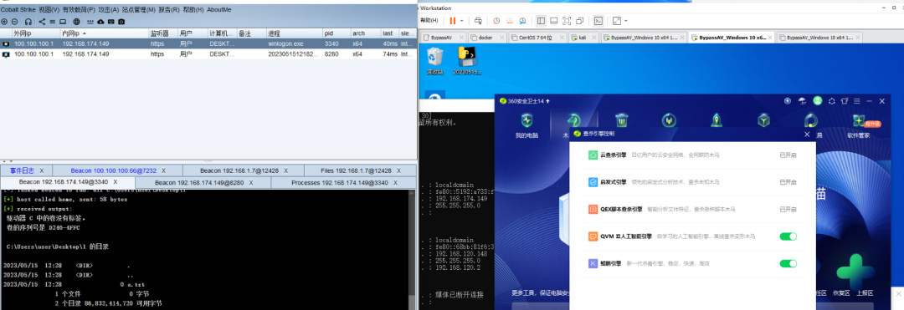Open AboutMe menu in Cobalt Strike
Screen dimensions: 904x310
point(218,9)
